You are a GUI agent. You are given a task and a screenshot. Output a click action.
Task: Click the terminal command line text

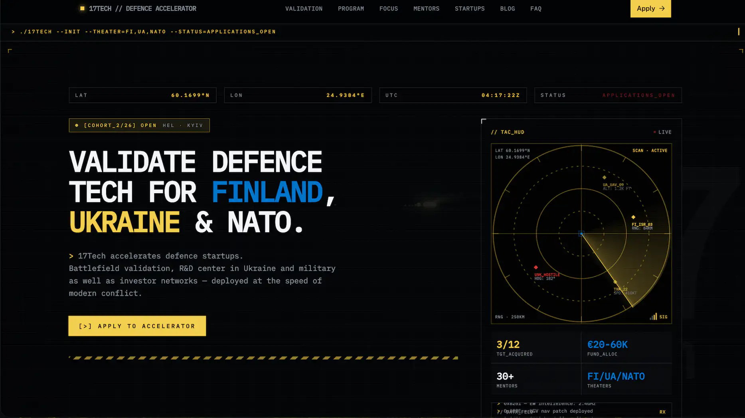pos(144,31)
